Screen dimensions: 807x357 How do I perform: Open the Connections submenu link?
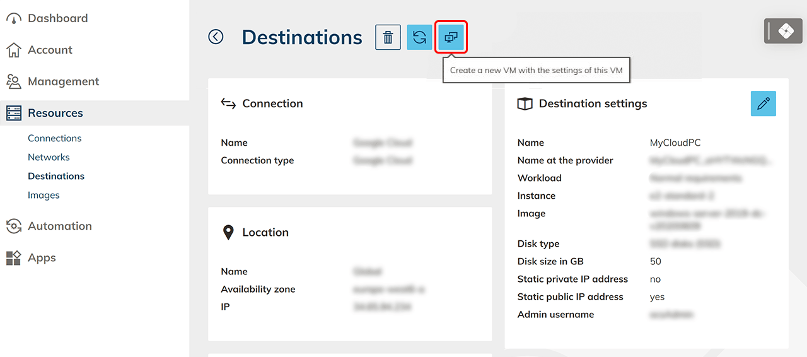click(55, 139)
